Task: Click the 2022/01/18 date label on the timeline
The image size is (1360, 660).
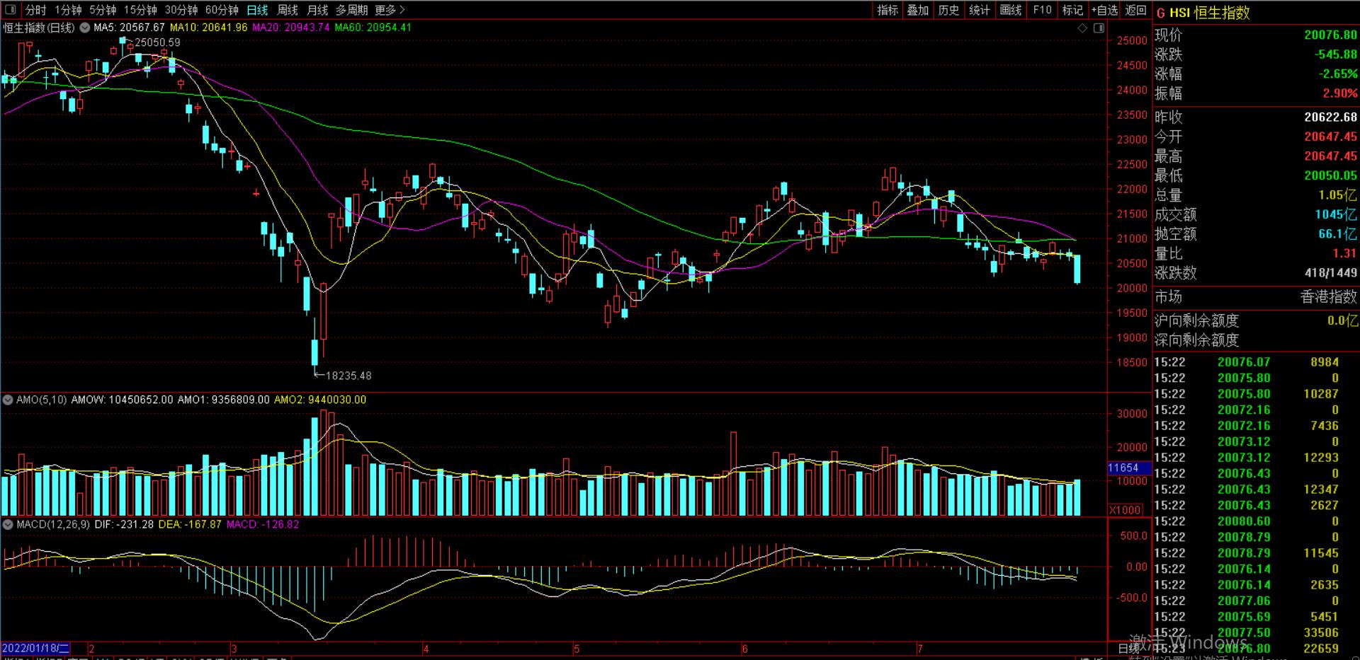Action: pos(35,648)
